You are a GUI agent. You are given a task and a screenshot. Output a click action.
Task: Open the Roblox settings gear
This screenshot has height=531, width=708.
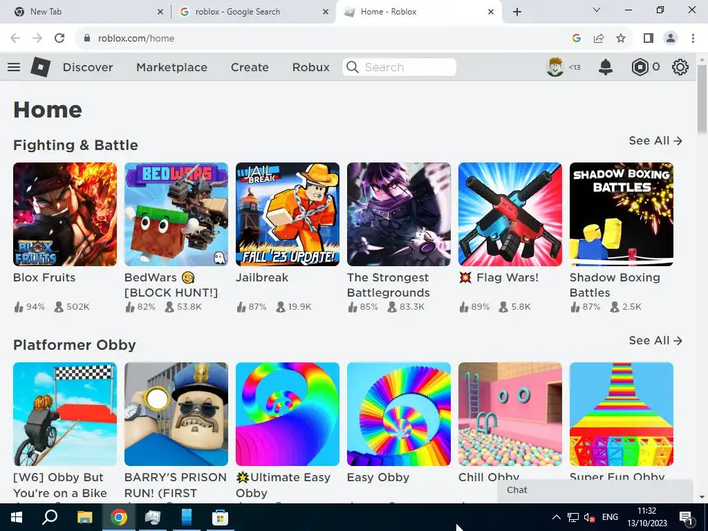[x=680, y=67]
